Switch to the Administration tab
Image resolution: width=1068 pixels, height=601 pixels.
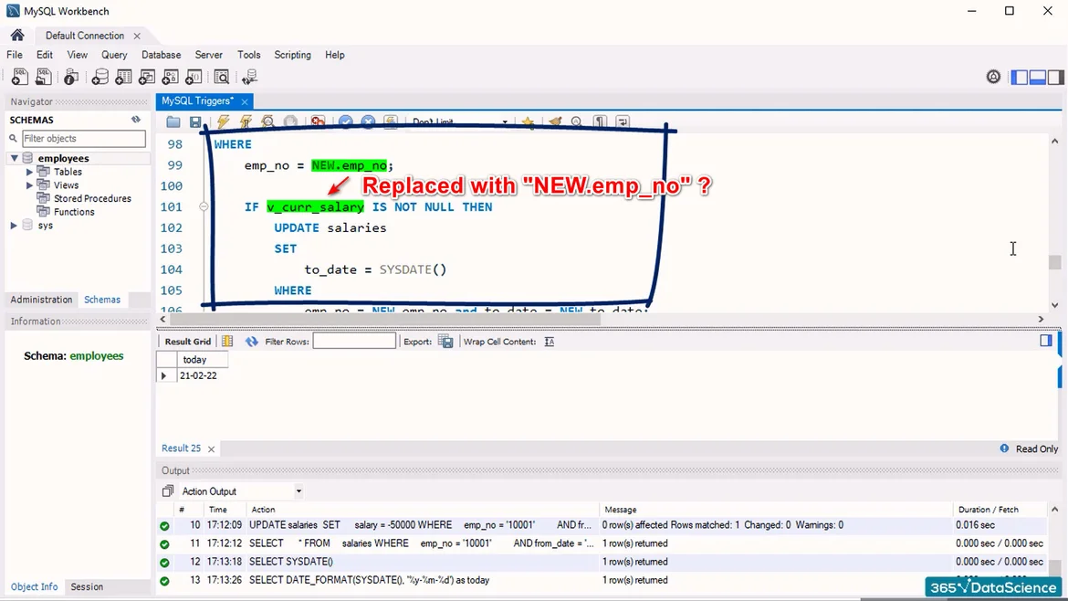click(x=41, y=300)
